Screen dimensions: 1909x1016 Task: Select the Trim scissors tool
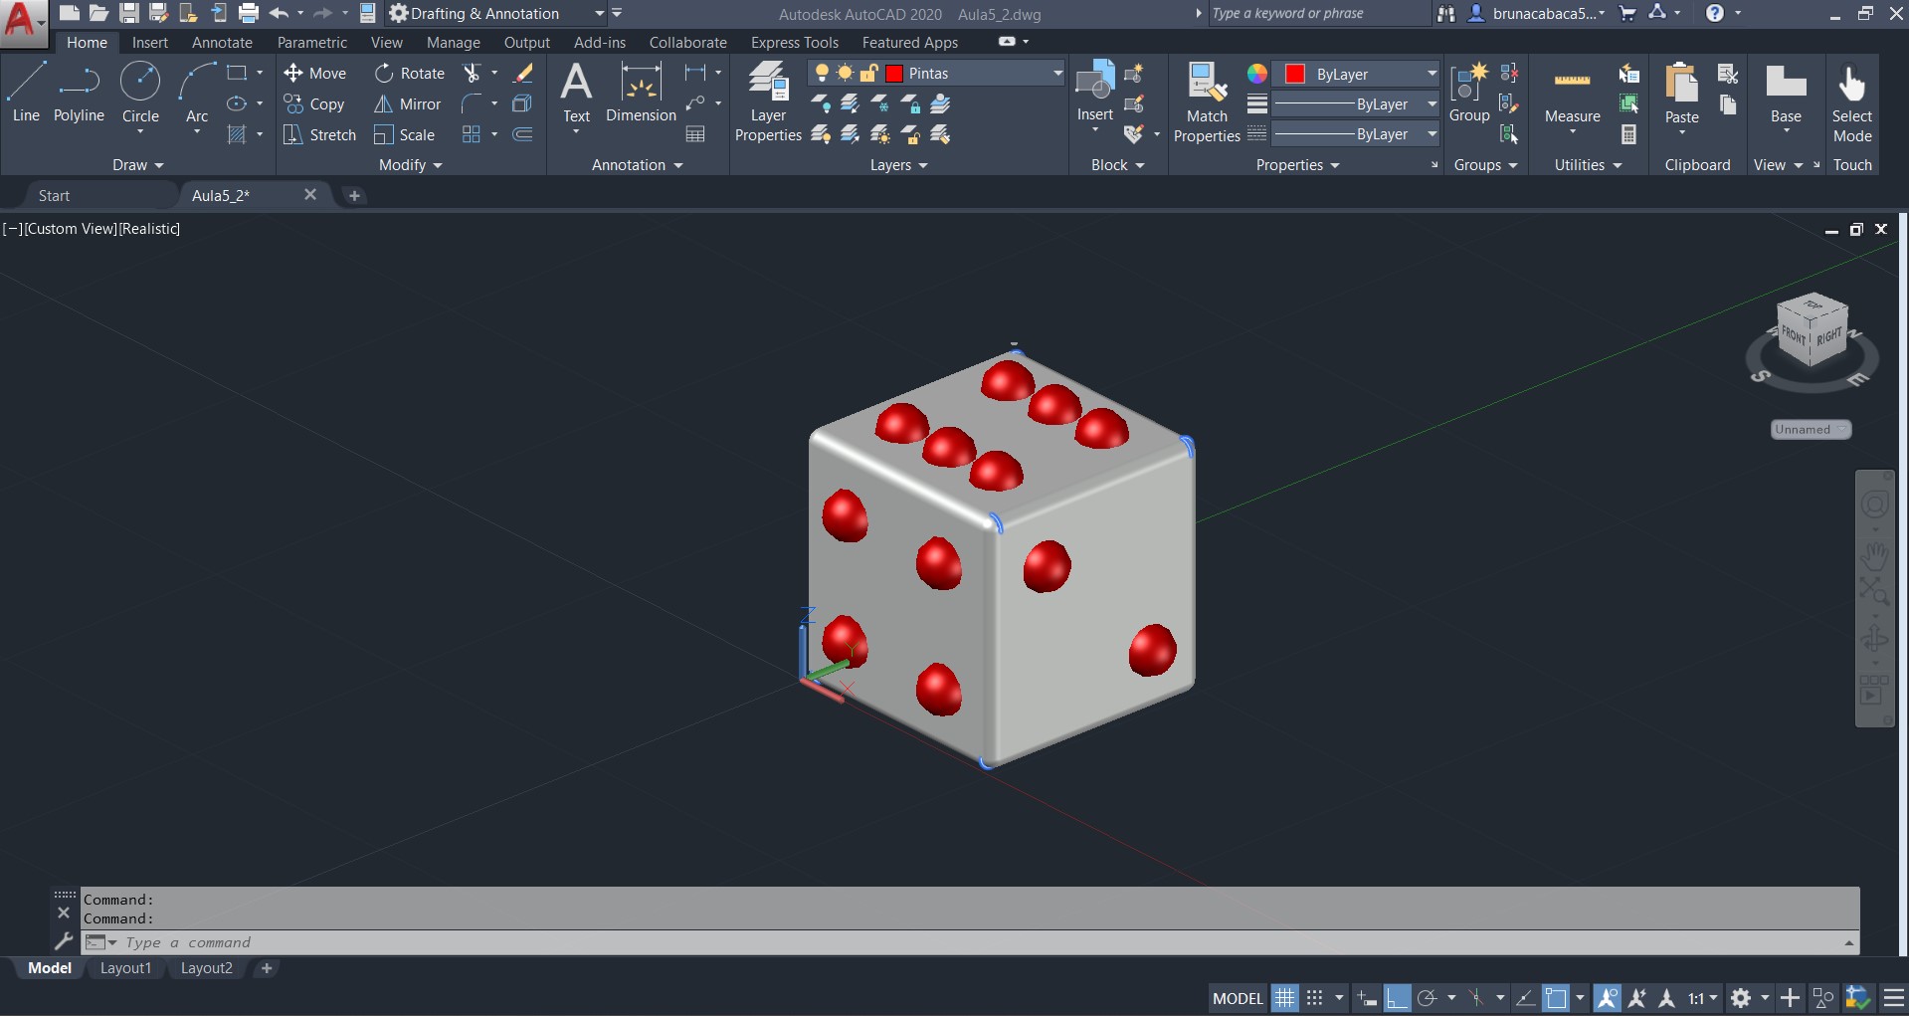473,73
